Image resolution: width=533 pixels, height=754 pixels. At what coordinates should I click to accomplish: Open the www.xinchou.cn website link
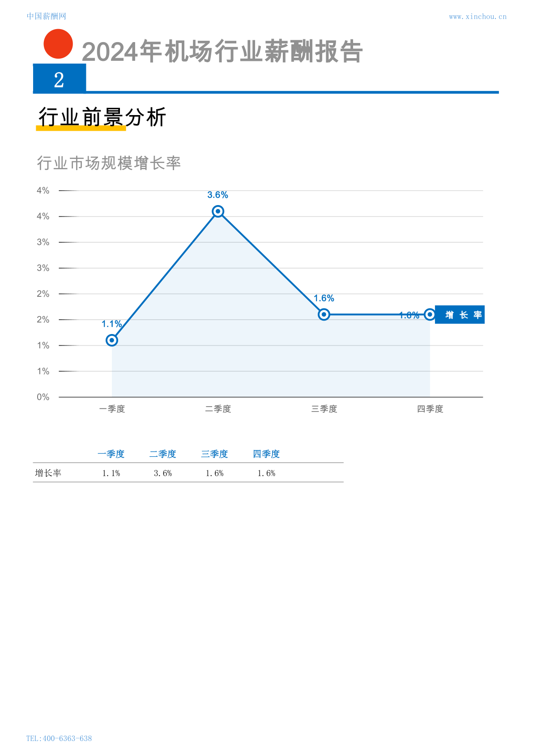click(x=478, y=17)
